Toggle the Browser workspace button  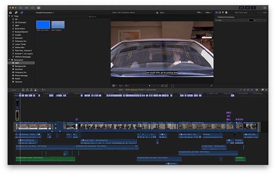tap(241, 8)
